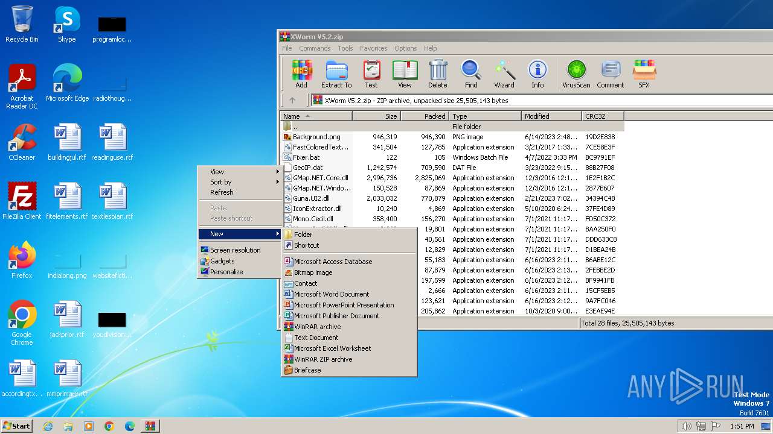This screenshot has height=434, width=773.
Task: Open the Find magnifier tool
Action: pyautogui.click(x=471, y=74)
